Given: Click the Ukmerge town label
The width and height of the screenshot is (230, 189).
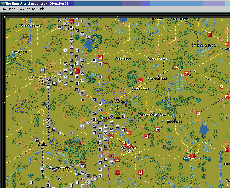Looking at the screenshot, I should [x=19, y=52].
